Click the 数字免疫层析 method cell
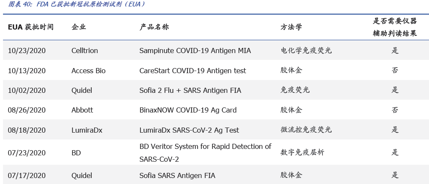429x184 pixels. coord(303,153)
